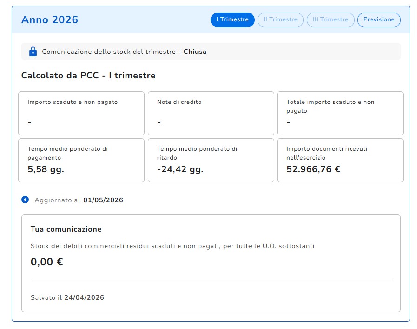Click the Totale importo scaduto card
Image resolution: width=417 pixels, height=329 pixels.
tap(340, 113)
